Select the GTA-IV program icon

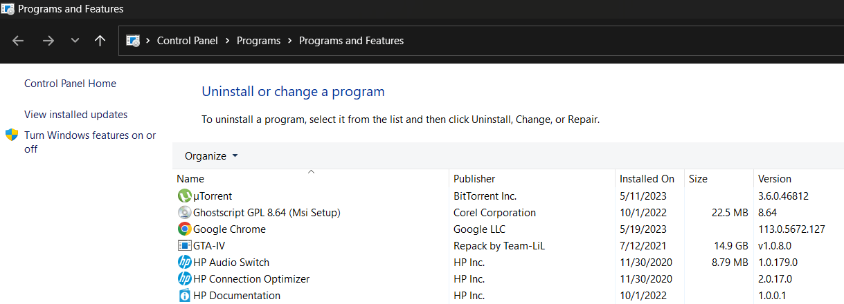(x=184, y=246)
